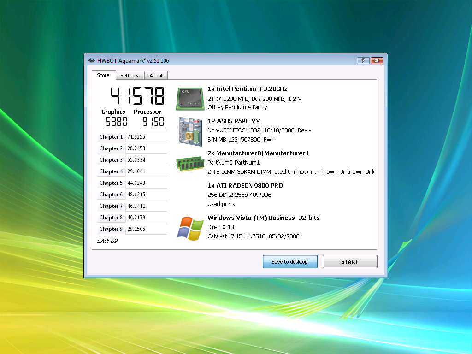Screen dimensions: 472x354
Task: Click the 2 TB DIMM SDRAM line
Action: point(291,171)
